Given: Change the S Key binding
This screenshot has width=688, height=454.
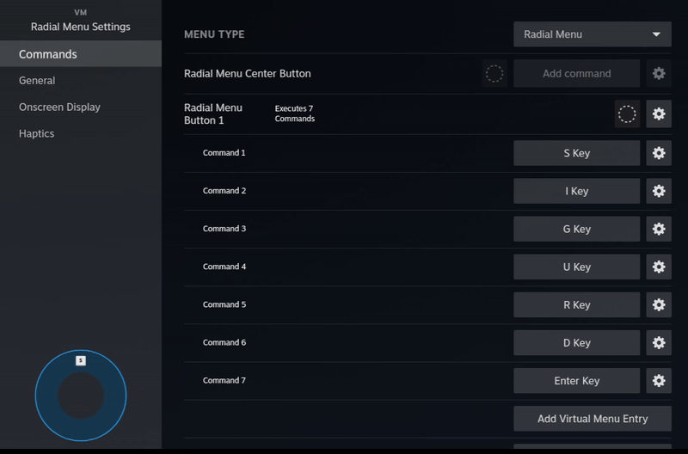Looking at the screenshot, I should coord(576,153).
